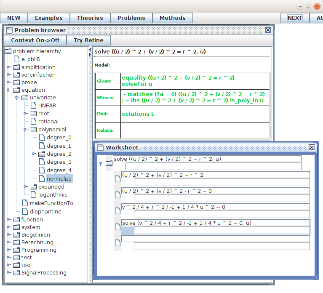Expand the simplification folder
The width and height of the screenshot is (323, 293).
[8, 67]
